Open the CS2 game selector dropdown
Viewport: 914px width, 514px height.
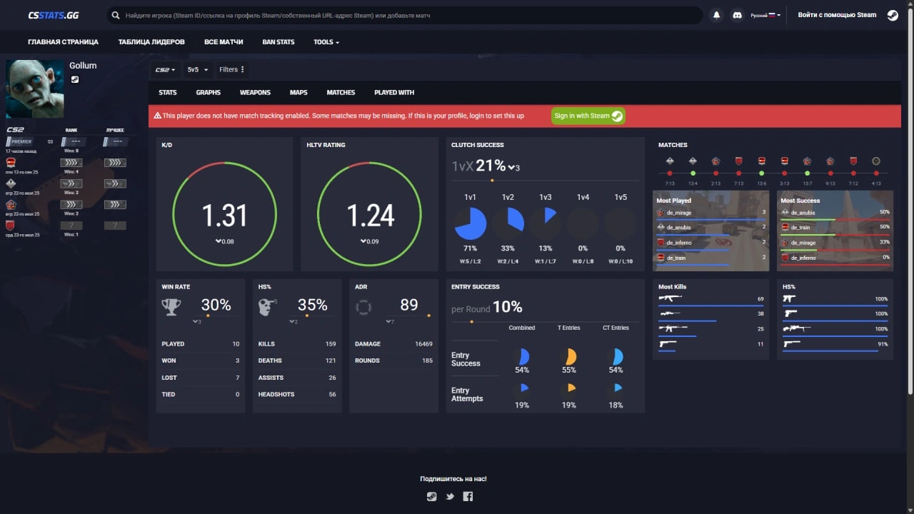click(165, 69)
